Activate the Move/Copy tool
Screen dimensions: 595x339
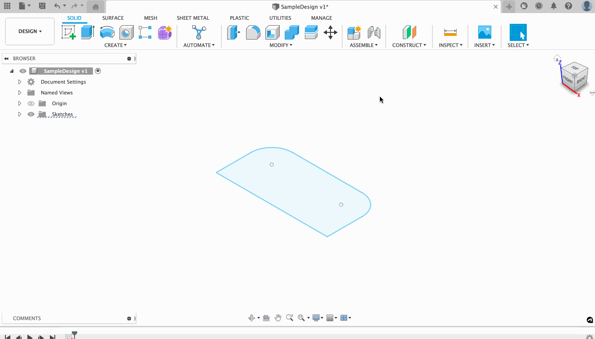point(331,32)
